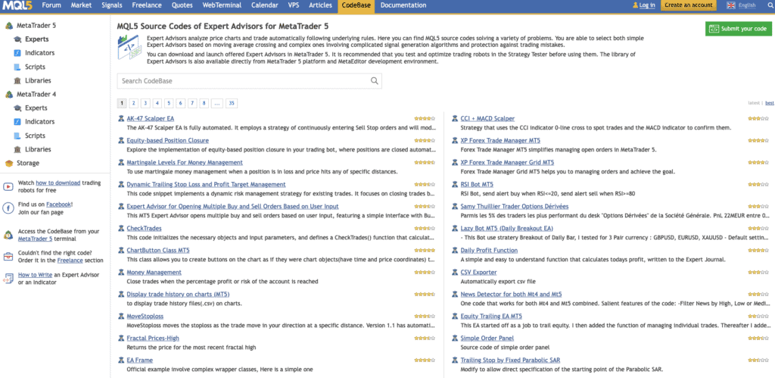Open the Signals menu item
Viewport: 775px width, 378px height.
pos(112,5)
